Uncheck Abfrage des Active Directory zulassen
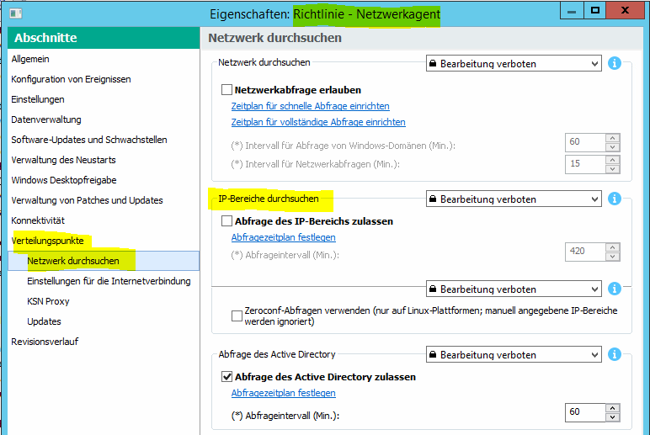 coord(226,377)
